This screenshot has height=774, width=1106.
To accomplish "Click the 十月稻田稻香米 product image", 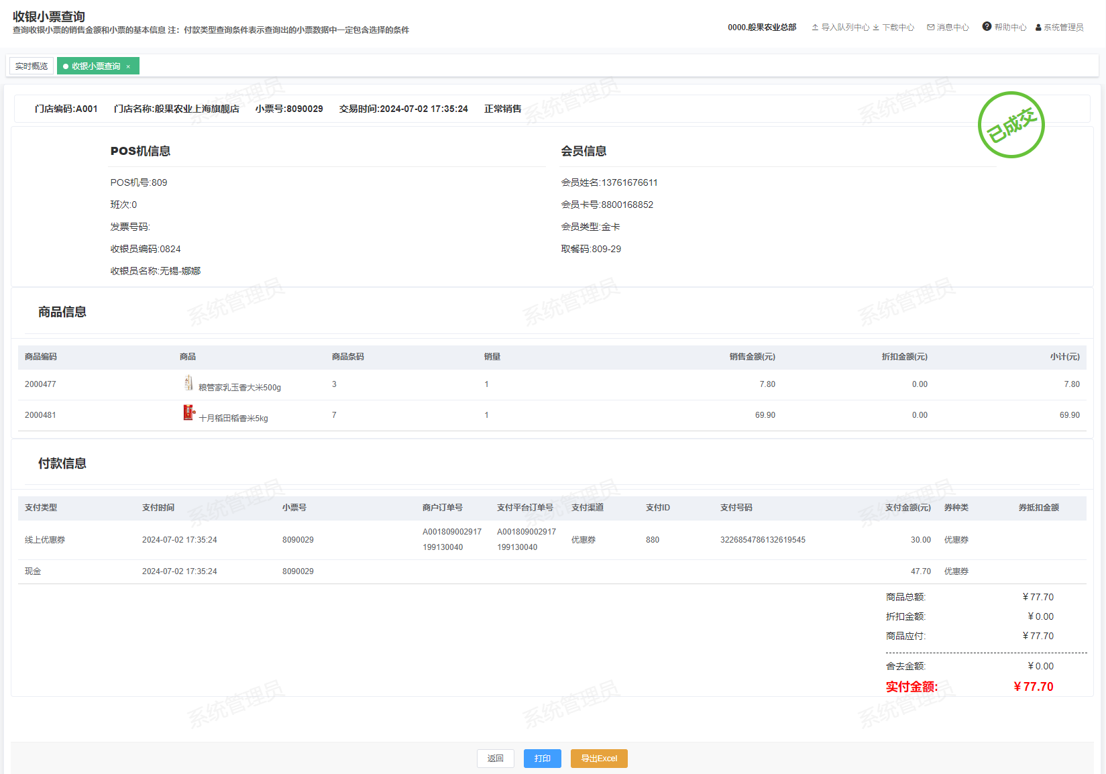I will tap(188, 413).
